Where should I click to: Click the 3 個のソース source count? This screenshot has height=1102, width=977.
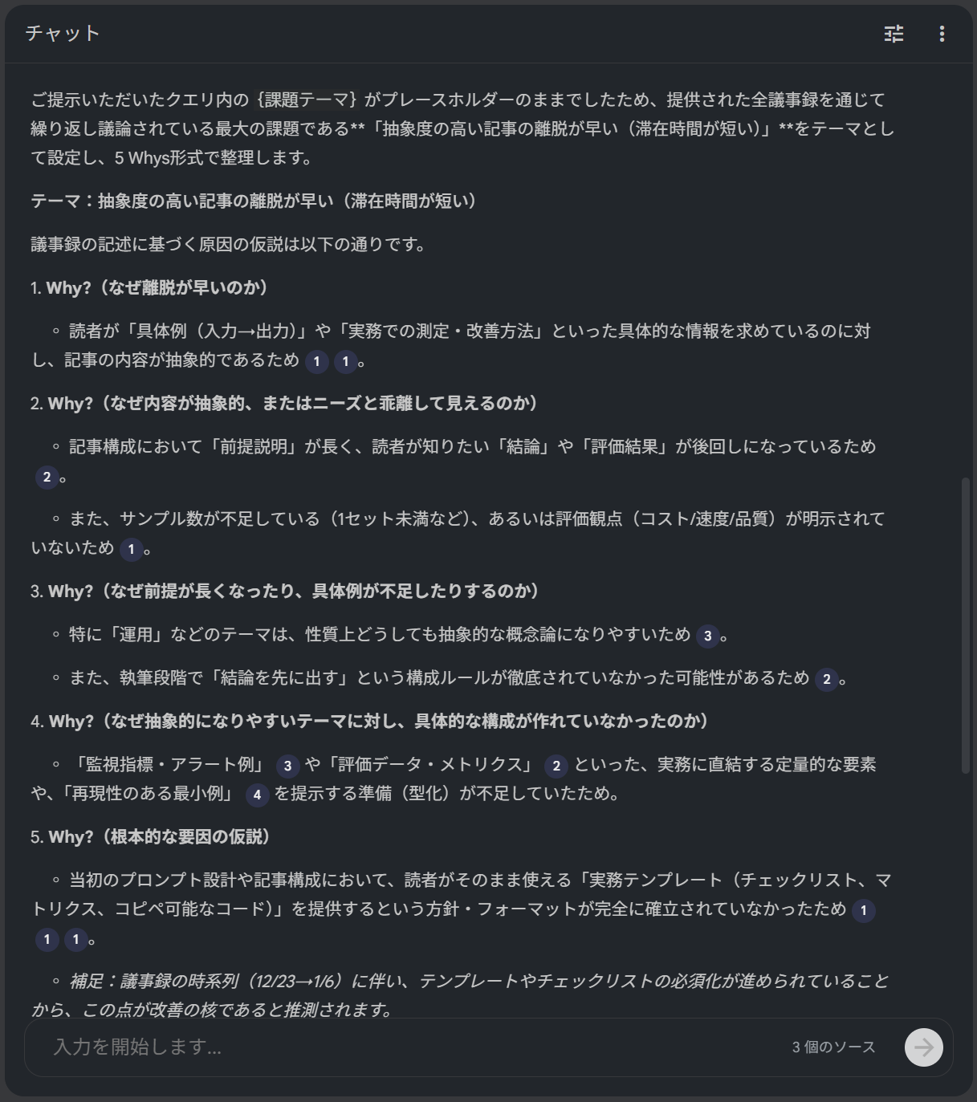pyautogui.click(x=833, y=1047)
